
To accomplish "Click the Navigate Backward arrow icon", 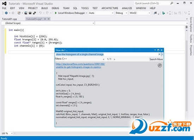I will [6, 13].
